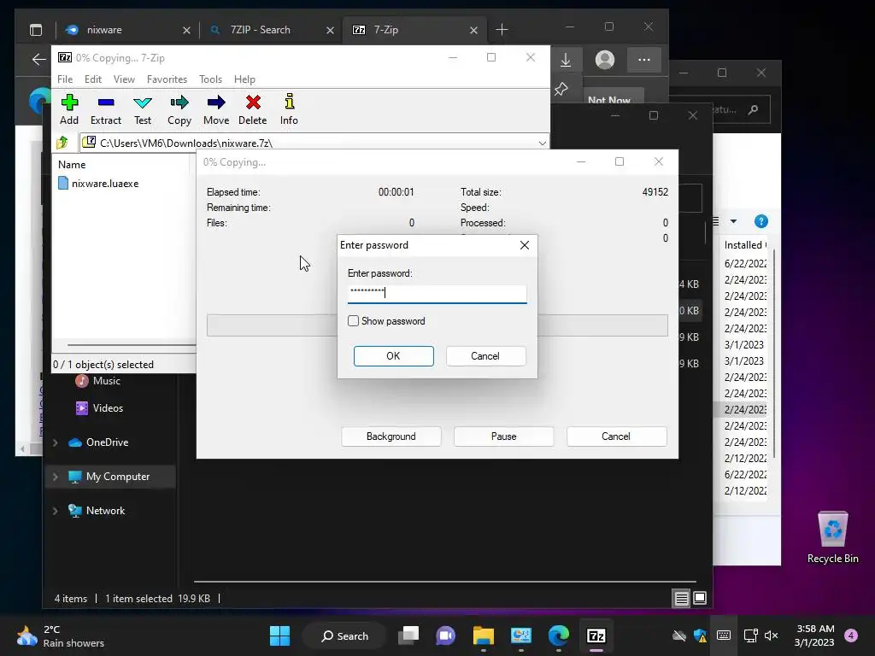The width and height of the screenshot is (875, 656).
Task: Open tab actions icon in browser
Action: (x=36, y=30)
